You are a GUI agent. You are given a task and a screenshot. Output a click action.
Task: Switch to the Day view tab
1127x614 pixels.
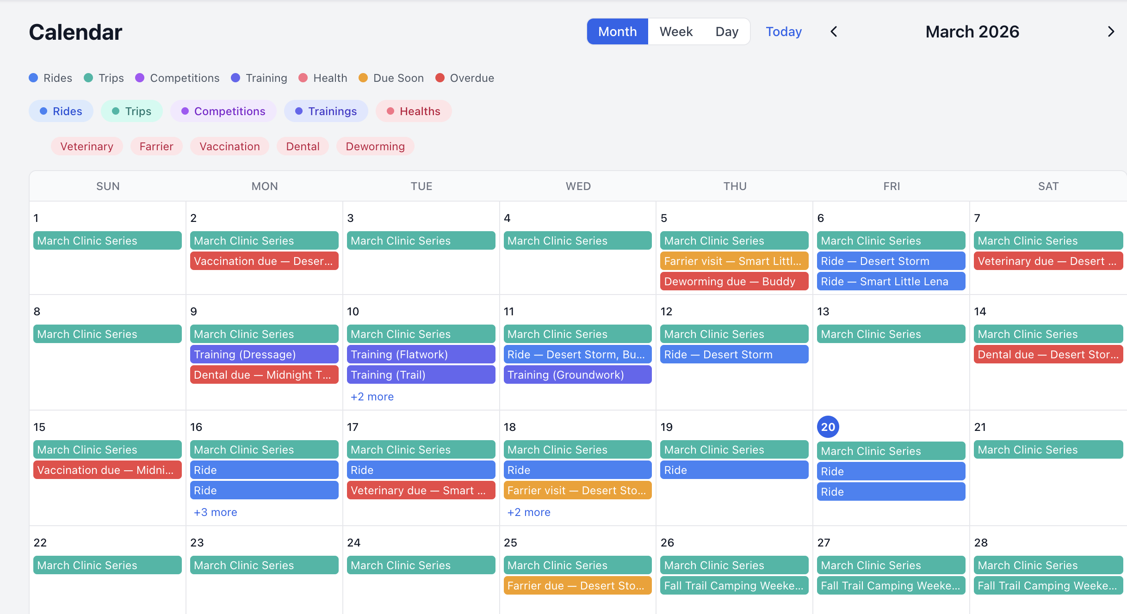(727, 31)
